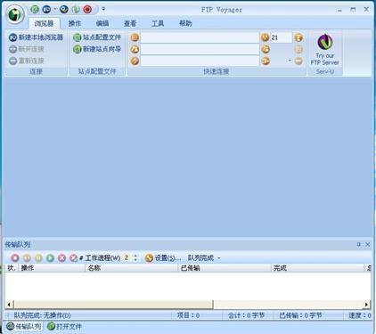Click red X remove icon after green play

61,257
